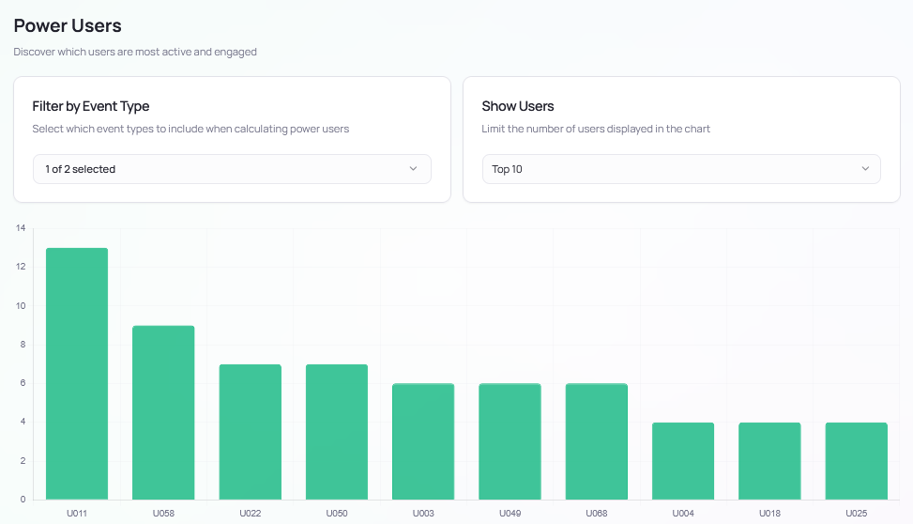Image resolution: width=913 pixels, height=524 pixels.
Task: Choose the bar for user U018
Action: coord(769,461)
